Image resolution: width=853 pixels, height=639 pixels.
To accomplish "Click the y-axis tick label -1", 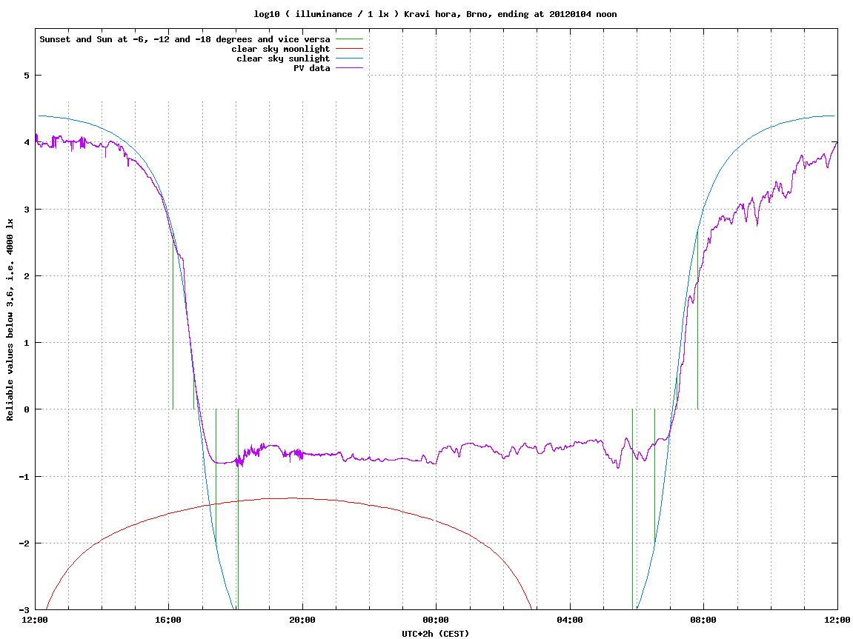I will point(24,477).
